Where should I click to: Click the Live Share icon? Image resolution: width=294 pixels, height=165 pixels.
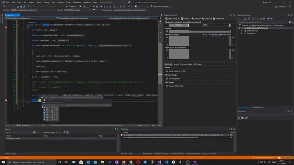[x=280, y=7]
